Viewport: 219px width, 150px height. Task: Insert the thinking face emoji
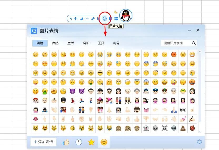[63, 82]
